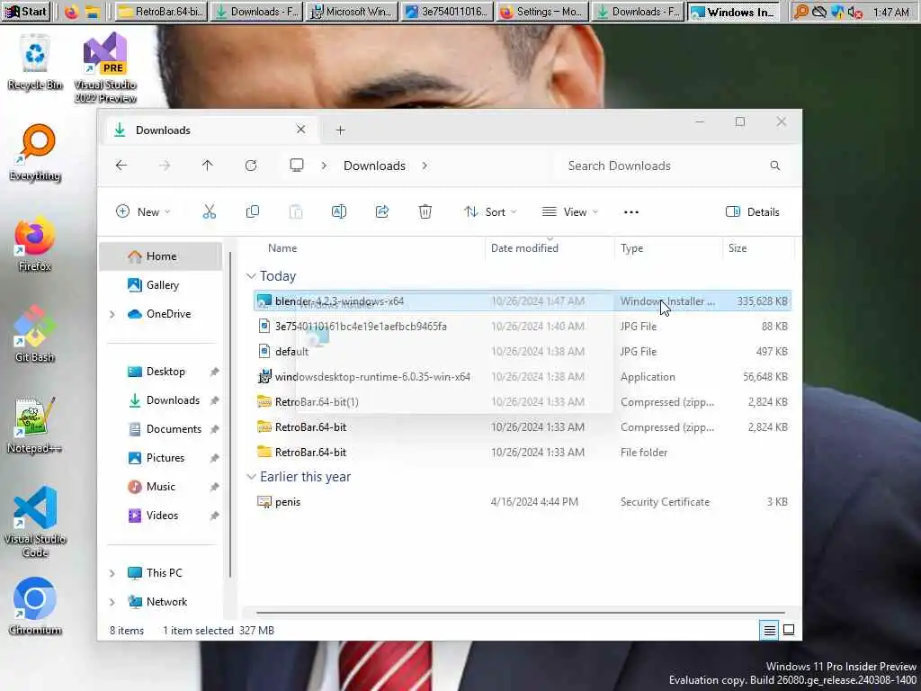Switch to large thumbnails view layout

(x=789, y=630)
